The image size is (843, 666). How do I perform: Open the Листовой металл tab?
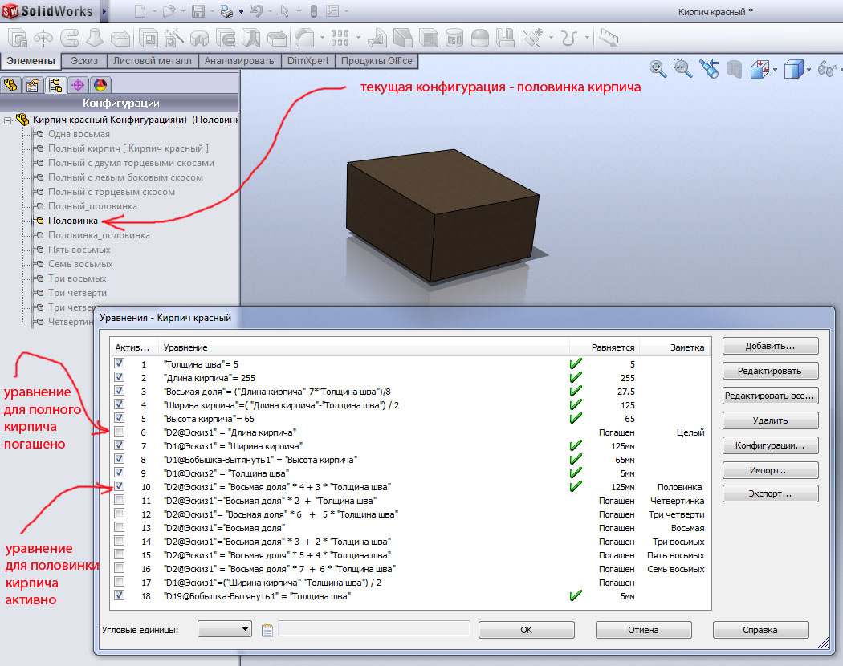153,61
